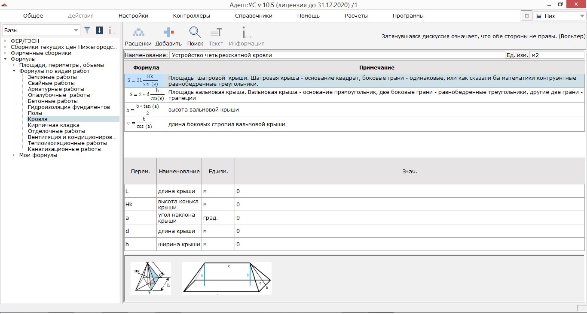Click the small square button next to Низ
The image size is (587, 314).
click(x=526, y=16)
